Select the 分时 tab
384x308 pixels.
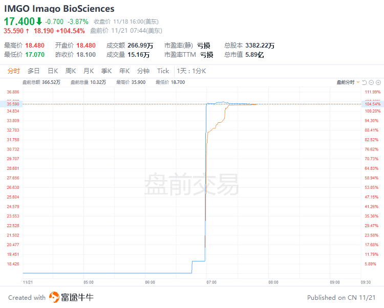(x=13, y=71)
